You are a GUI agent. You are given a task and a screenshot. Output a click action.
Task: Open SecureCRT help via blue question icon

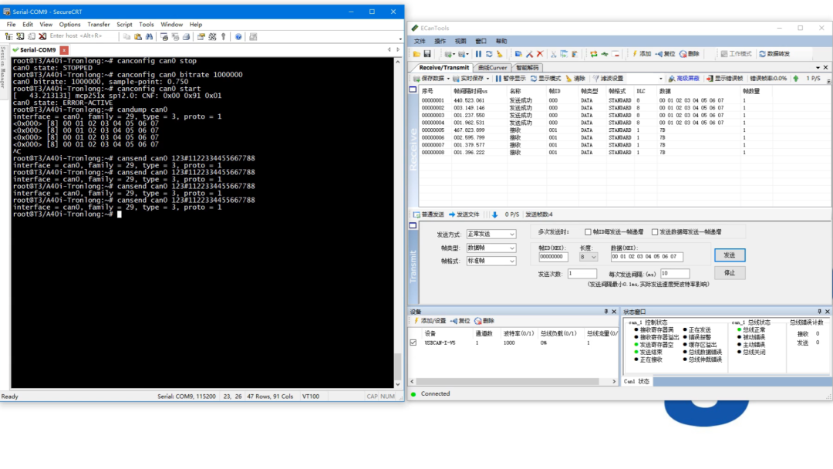(238, 37)
